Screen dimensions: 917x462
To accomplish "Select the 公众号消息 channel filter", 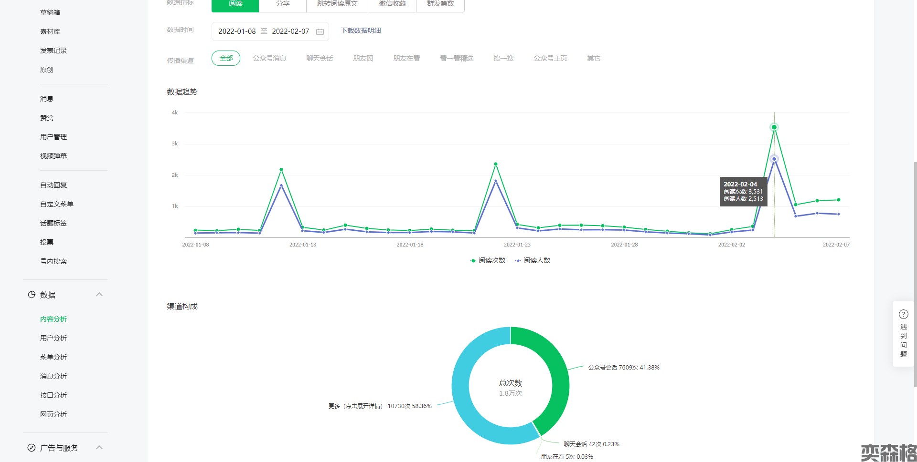I will [x=269, y=58].
